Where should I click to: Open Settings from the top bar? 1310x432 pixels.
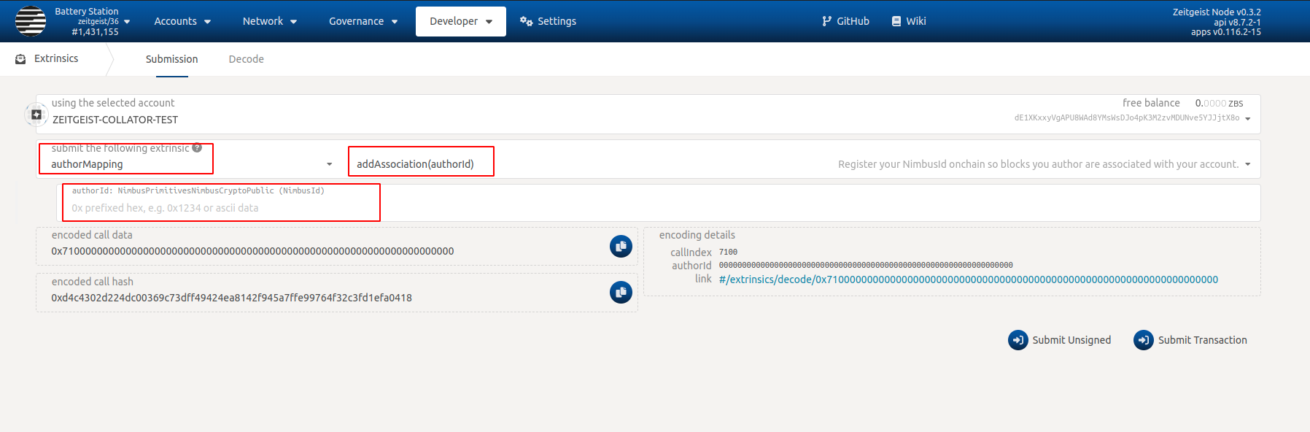click(548, 21)
